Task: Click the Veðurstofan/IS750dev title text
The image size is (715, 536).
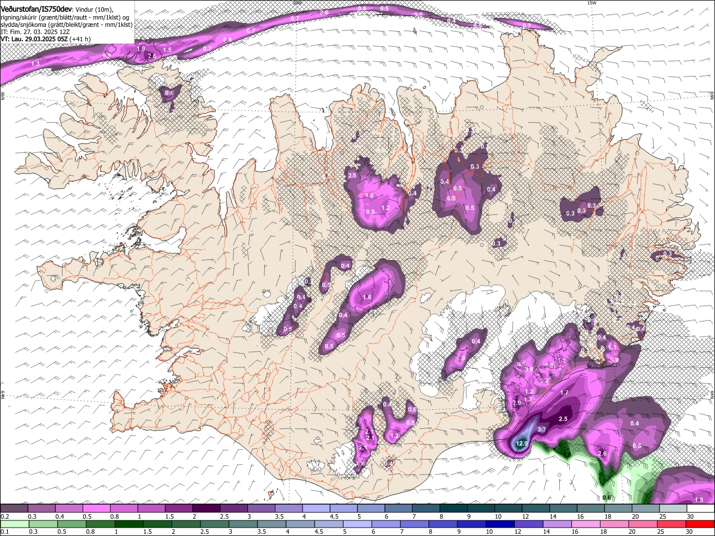Action: pos(36,8)
